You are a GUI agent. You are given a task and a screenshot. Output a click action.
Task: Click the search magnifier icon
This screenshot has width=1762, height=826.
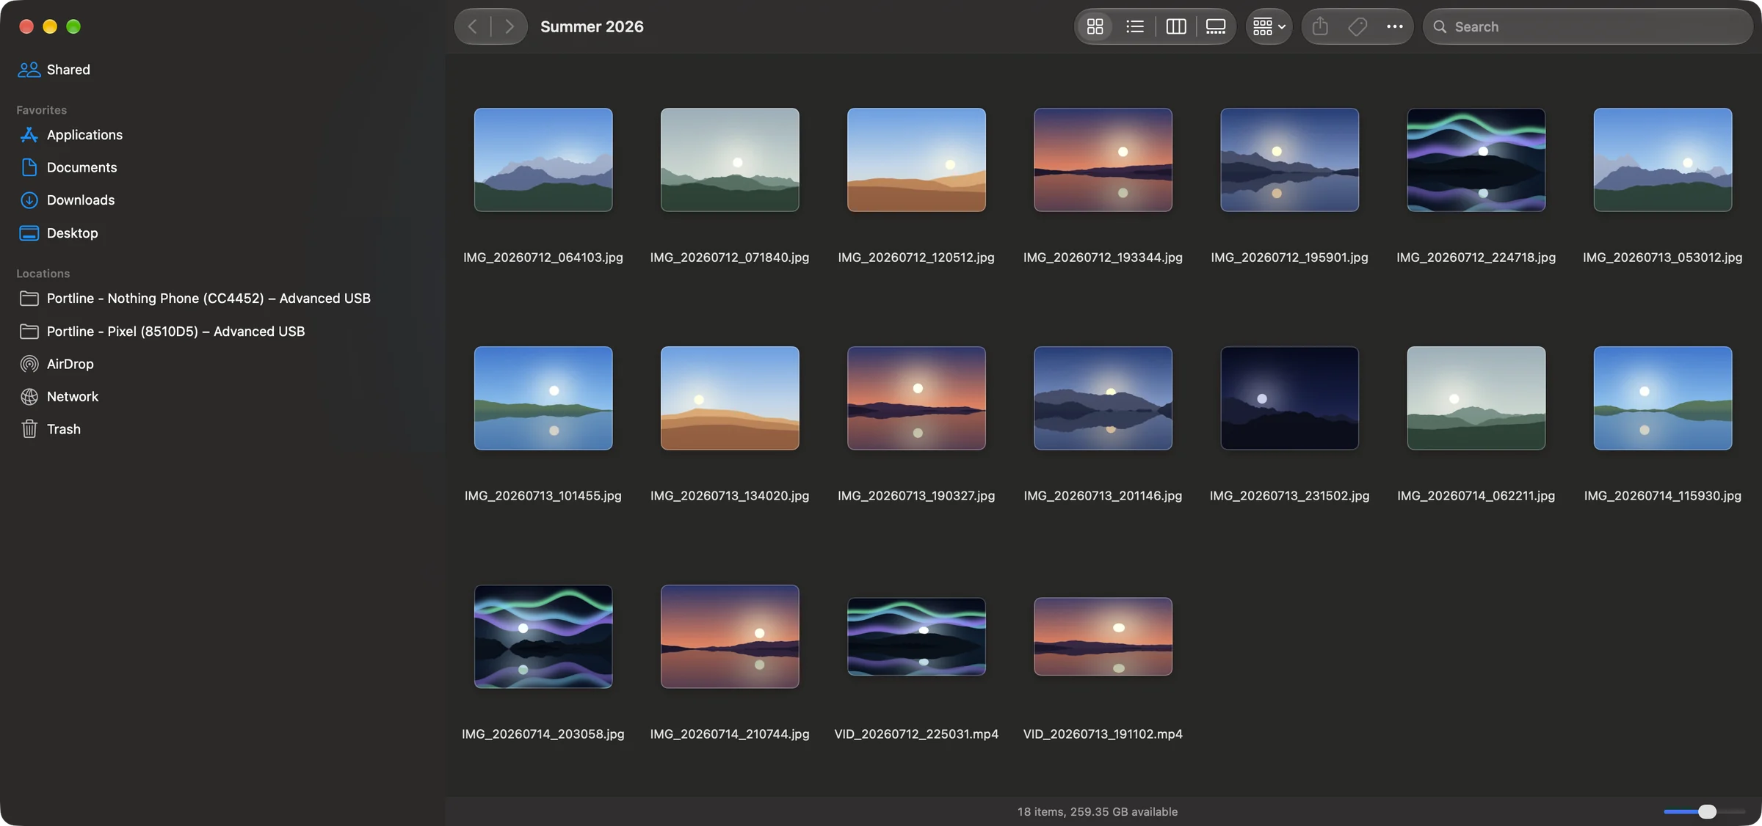click(1440, 26)
